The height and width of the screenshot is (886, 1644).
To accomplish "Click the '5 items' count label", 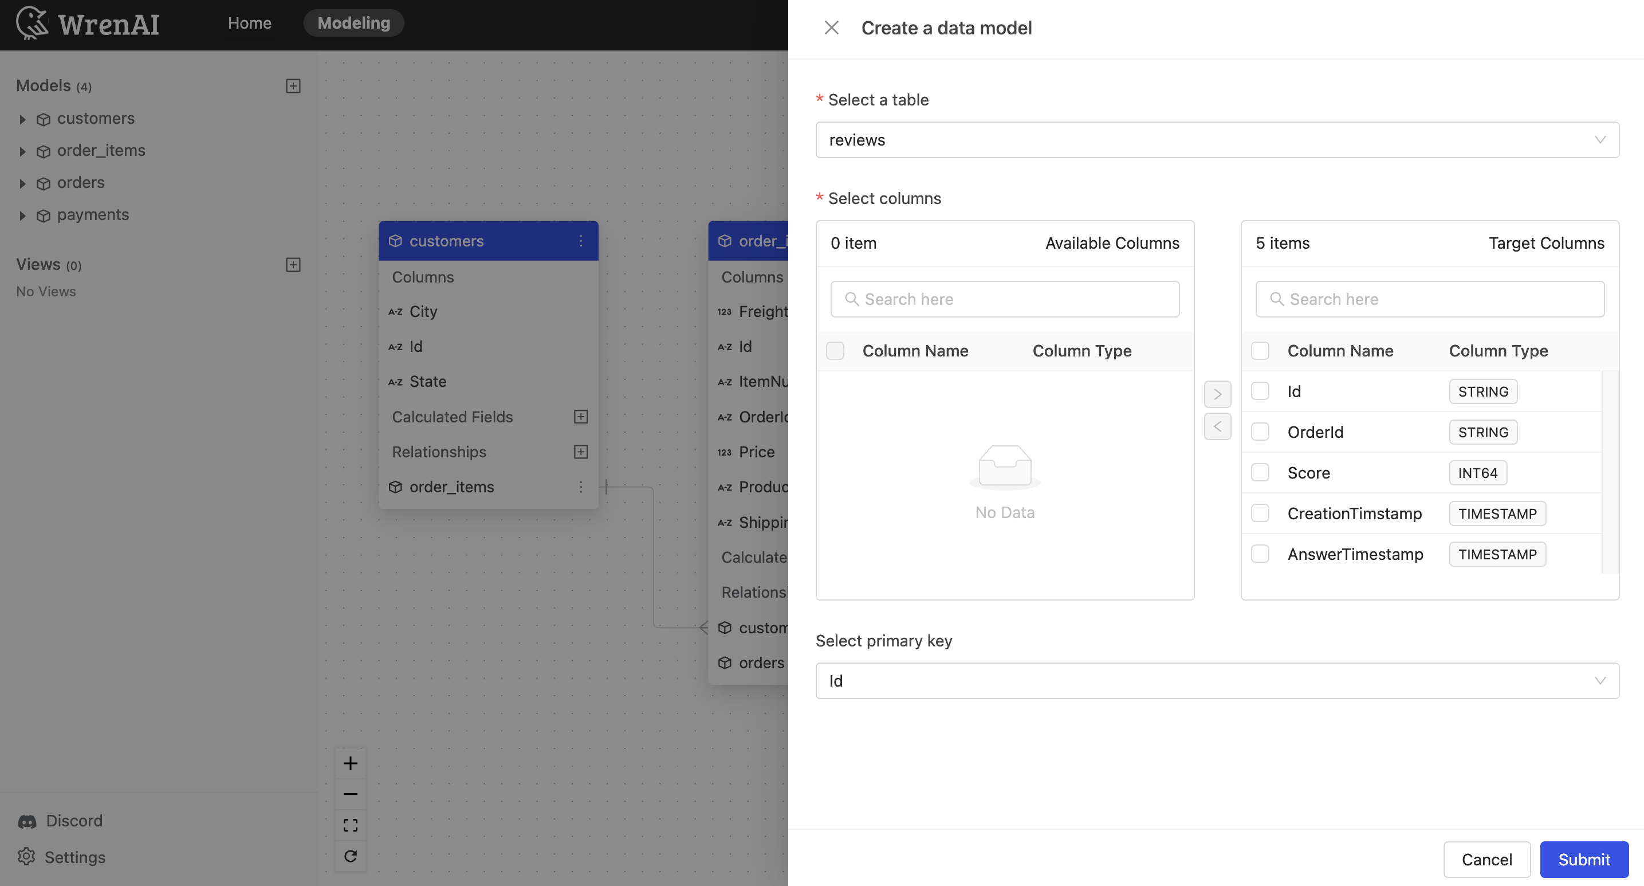I will (1282, 243).
